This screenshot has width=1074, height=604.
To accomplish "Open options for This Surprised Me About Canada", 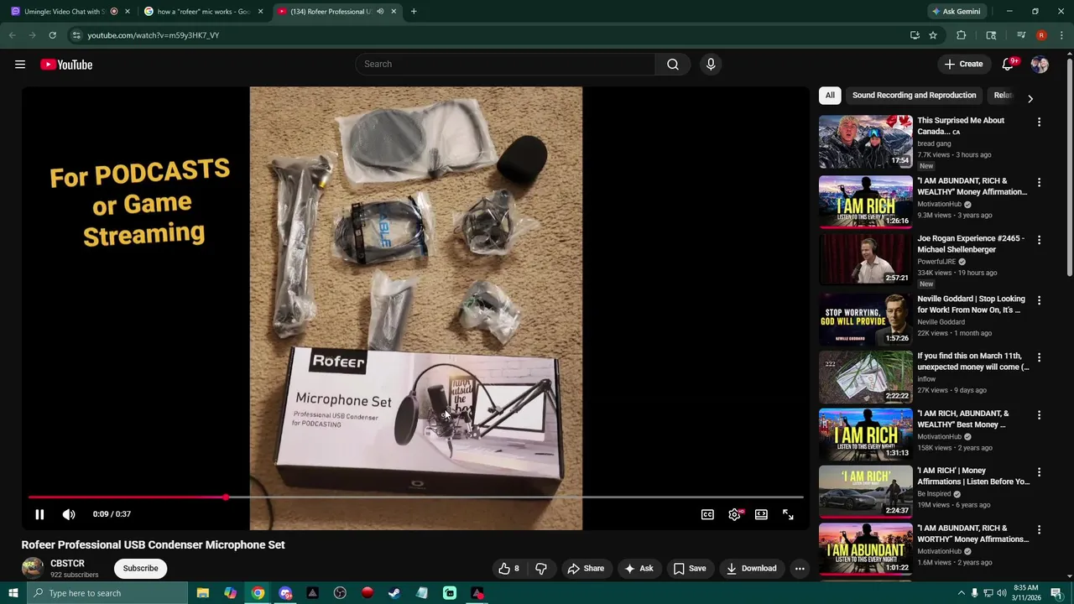I will tap(1039, 122).
